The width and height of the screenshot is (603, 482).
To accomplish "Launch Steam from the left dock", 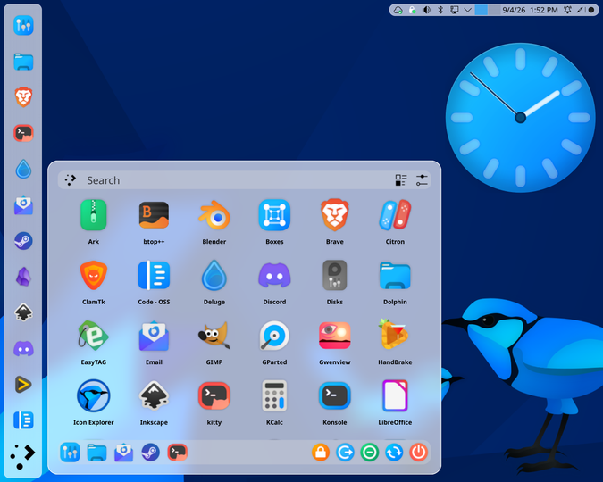I will (23, 241).
